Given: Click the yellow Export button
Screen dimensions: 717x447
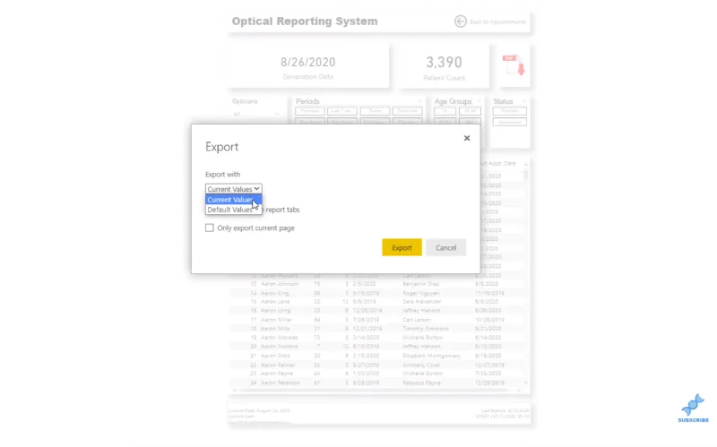Looking at the screenshot, I should coord(402,247).
